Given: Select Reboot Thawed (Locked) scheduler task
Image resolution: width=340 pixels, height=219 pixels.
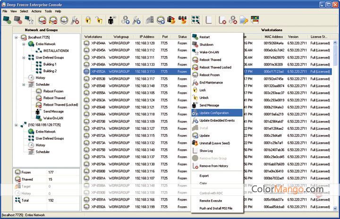Looking at the screenshot, I should (x=61, y=105).
